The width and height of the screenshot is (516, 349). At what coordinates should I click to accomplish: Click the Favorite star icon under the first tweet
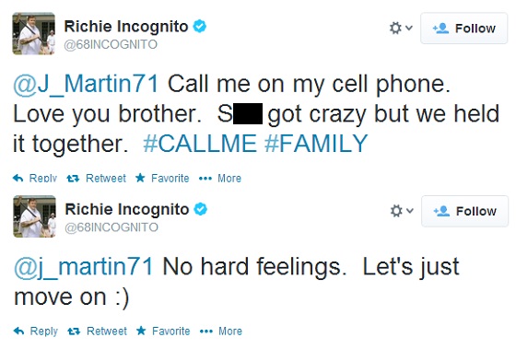(140, 178)
